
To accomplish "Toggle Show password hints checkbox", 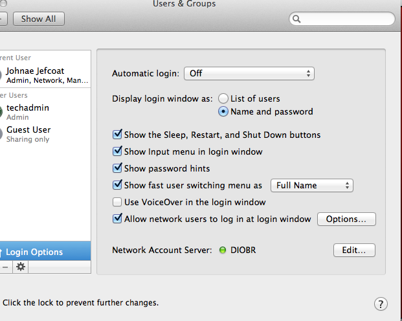I will pyautogui.click(x=117, y=168).
